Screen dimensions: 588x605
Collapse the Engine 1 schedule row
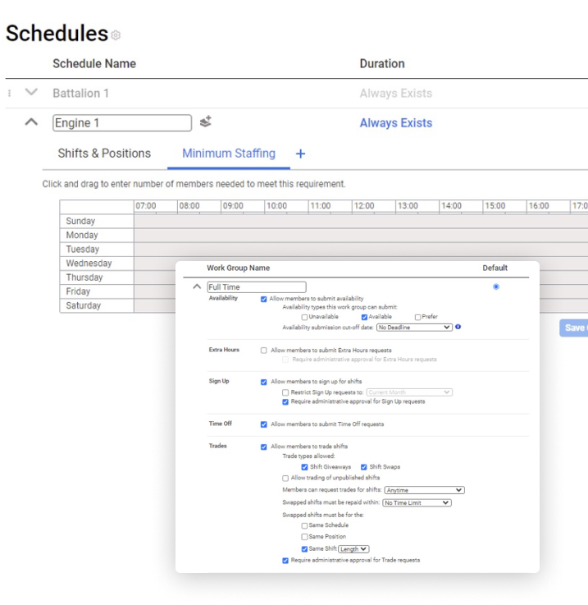pyautogui.click(x=31, y=122)
